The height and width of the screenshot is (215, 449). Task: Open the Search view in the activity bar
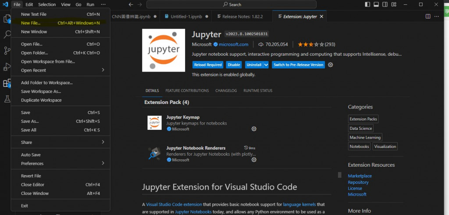point(7,34)
